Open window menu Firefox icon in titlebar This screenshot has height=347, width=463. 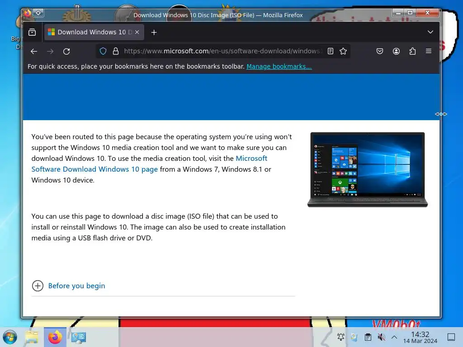tap(27, 13)
